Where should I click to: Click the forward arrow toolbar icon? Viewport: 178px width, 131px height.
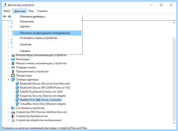point(9,16)
